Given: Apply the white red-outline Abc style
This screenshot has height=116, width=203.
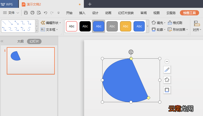Looking at the screenshot, I should pyautogui.click(x=72, y=26).
